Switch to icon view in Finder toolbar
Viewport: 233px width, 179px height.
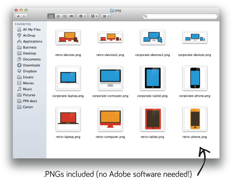51,16
